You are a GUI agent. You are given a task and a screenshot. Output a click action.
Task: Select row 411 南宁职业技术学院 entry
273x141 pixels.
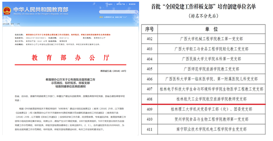(x=211, y=129)
